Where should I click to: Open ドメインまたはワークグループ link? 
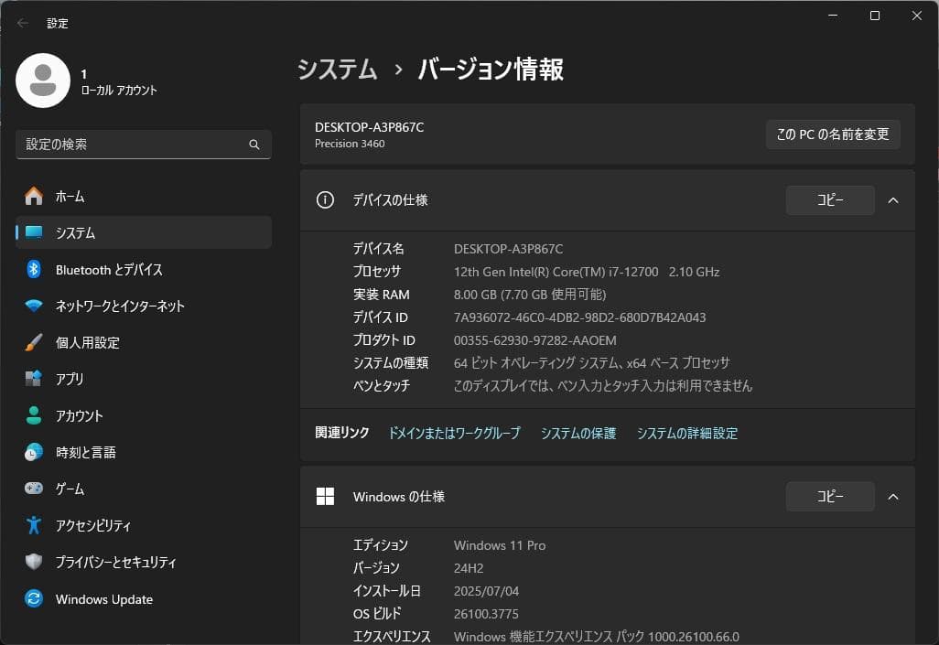click(x=452, y=433)
